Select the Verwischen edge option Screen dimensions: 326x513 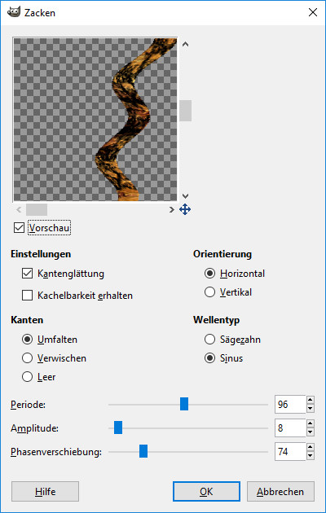coord(27,358)
